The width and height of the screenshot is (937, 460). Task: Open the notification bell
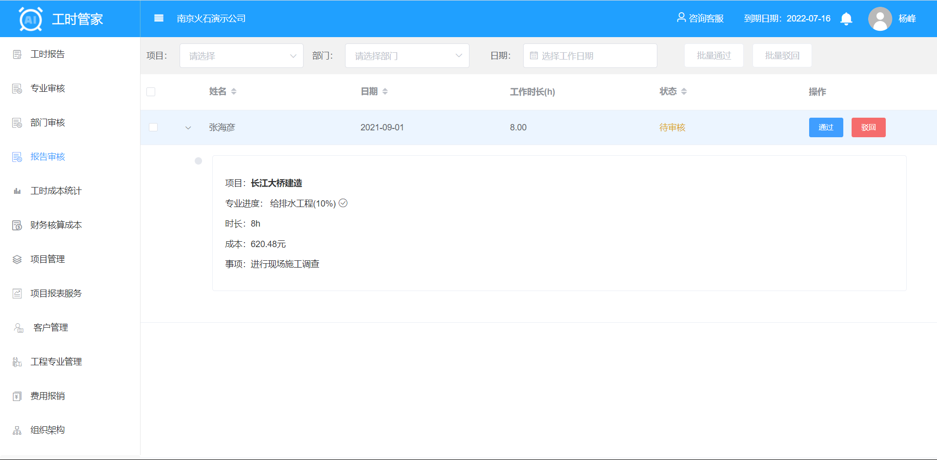846,19
